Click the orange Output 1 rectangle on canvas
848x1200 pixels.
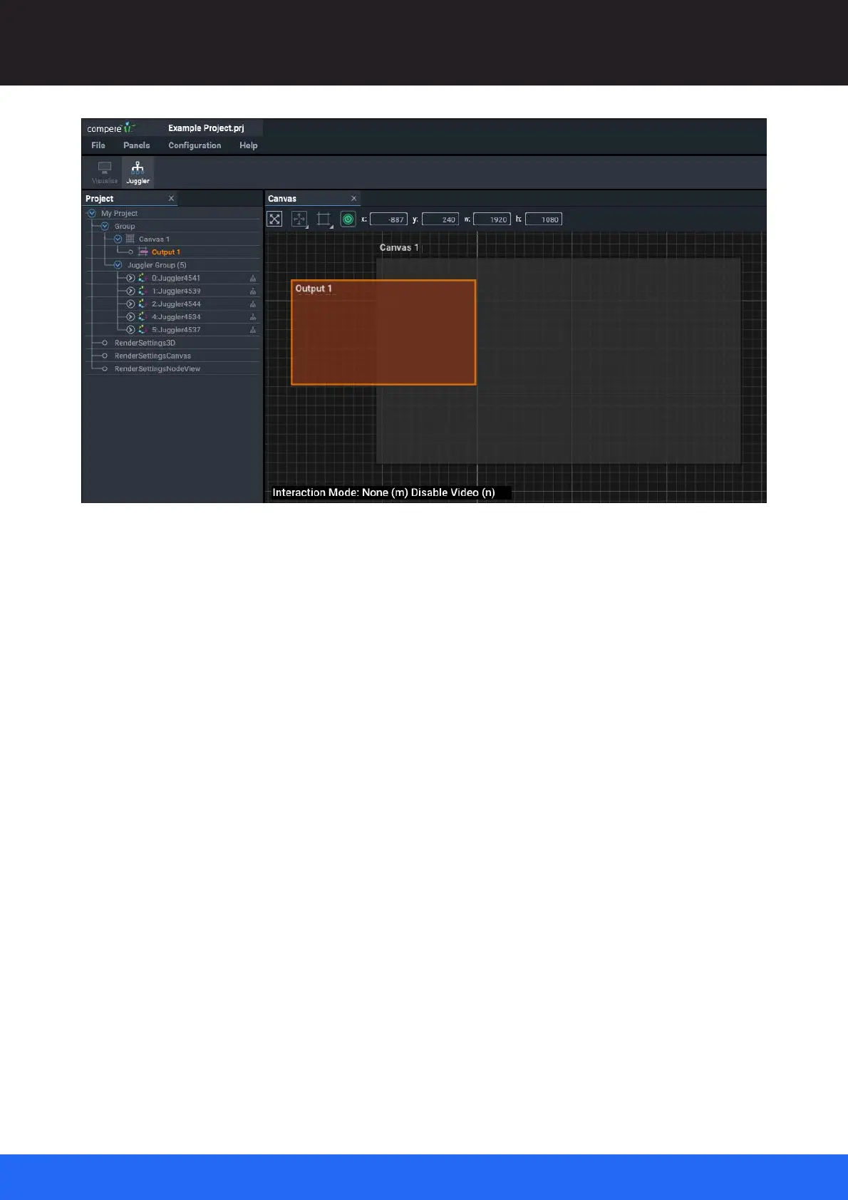click(x=383, y=333)
